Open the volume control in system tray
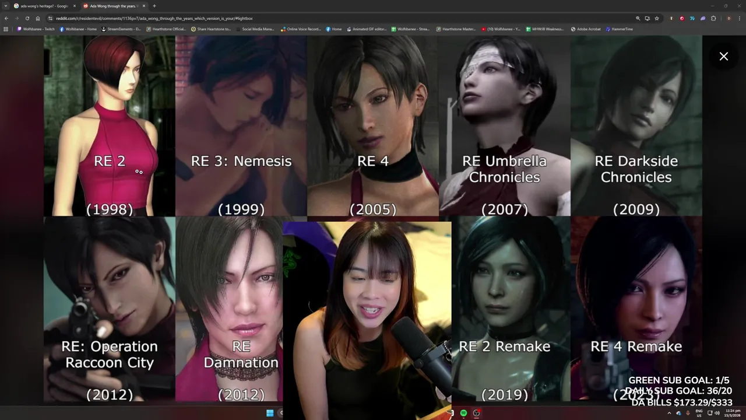The width and height of the screenshot is (746, 420). [x=717, y=413]
